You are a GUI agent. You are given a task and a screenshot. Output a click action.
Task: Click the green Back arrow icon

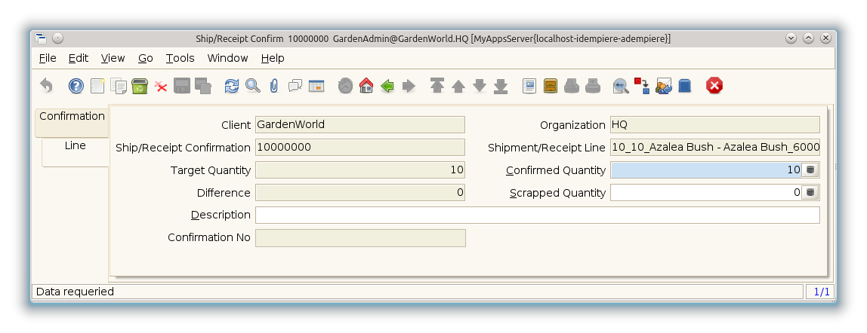387,87
